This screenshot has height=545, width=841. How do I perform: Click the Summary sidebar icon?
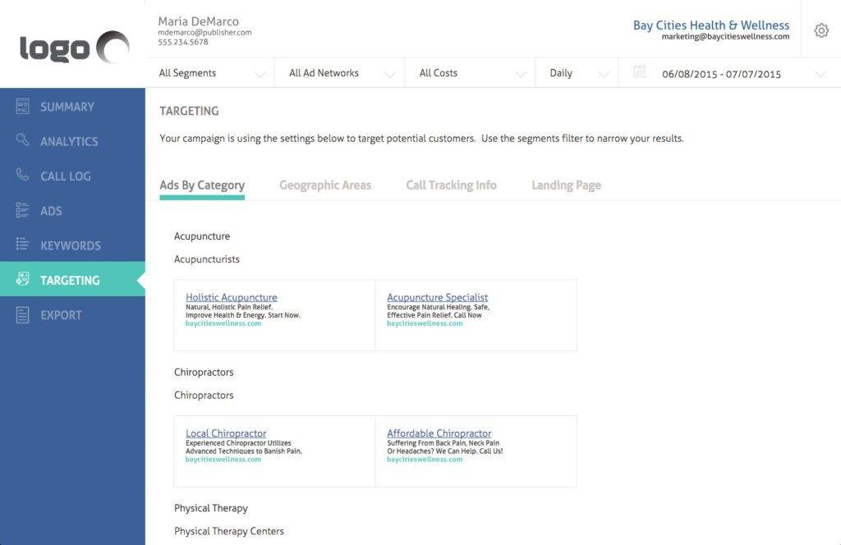[22, 106]
